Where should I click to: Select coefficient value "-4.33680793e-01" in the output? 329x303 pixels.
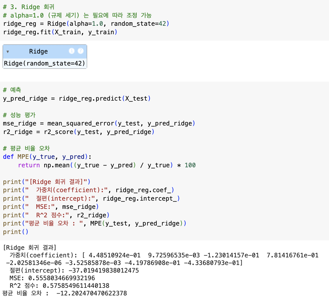tap(212, 263)
